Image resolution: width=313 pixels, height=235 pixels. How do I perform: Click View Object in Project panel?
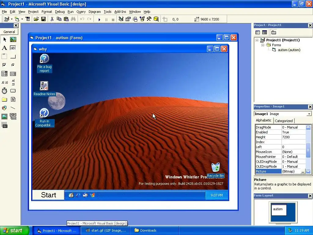(x=264, y=32)
